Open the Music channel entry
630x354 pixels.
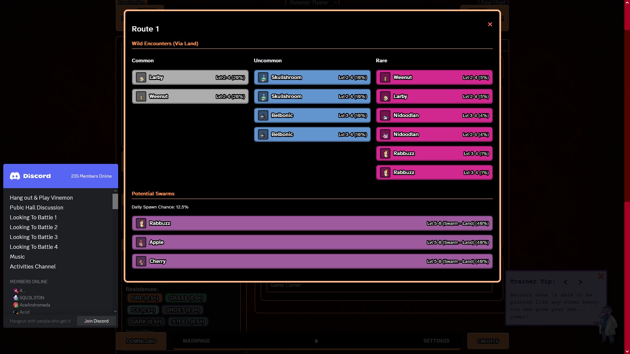[x=17, y=257]
